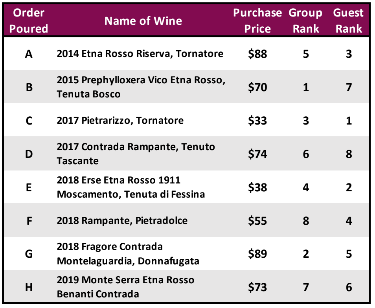Select the 2018 Fragore Contrada wine name
Viewport: 375px width, 308px height.
click(128, 254)
